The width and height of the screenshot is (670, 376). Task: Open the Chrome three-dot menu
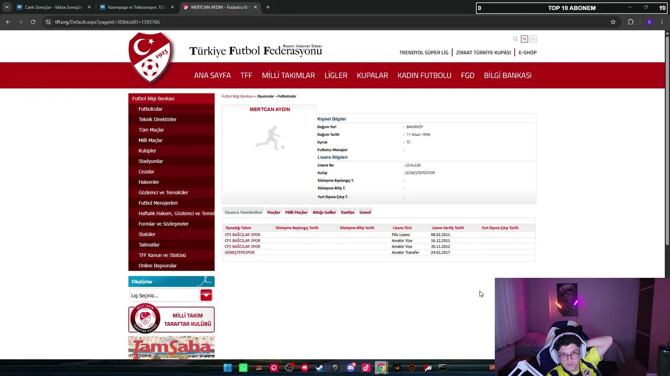[x=662, y=22]
